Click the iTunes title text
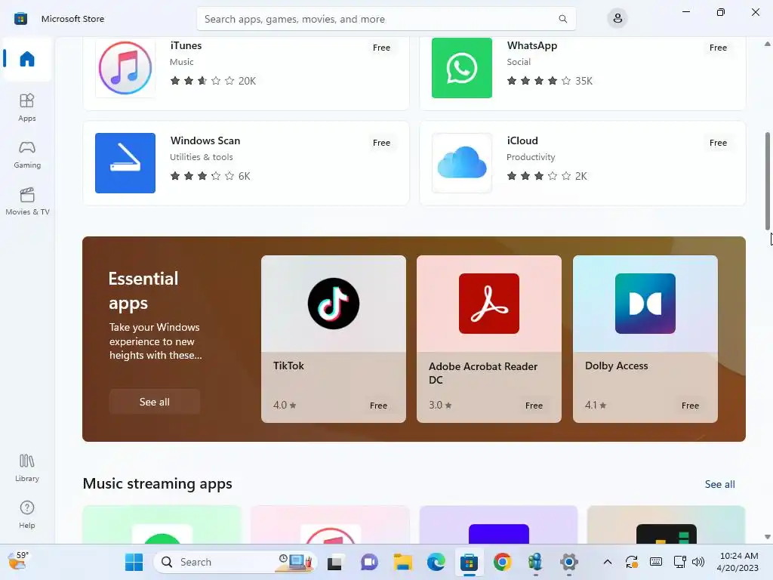This screenshot has height=580, width=773. coord(186,45)
